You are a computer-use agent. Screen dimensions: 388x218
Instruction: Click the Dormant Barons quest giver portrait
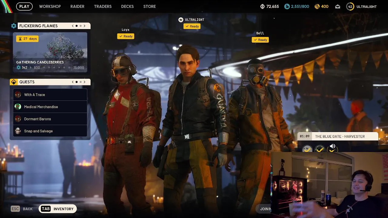pos(18,119)
